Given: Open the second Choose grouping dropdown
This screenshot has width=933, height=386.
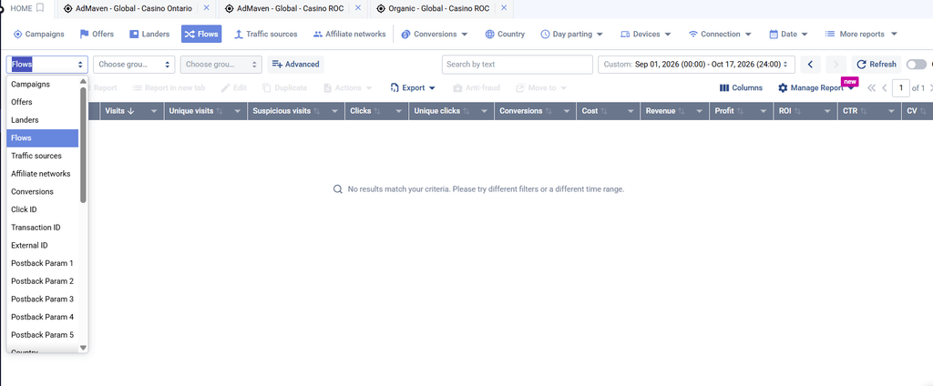Looking at the screenshot, I should (134, 65).
